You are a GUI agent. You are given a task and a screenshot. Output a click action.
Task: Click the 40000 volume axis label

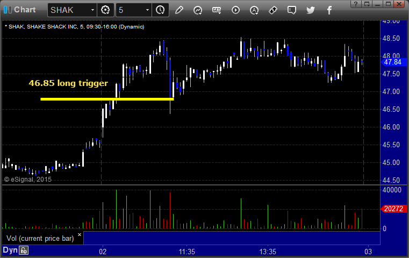(392, 190)
